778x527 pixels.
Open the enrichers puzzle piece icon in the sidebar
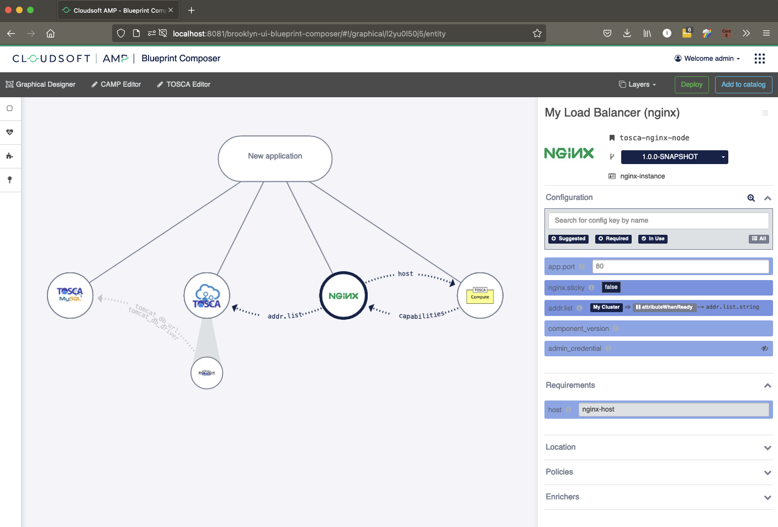pyautogui.click(x=9, y=156)
